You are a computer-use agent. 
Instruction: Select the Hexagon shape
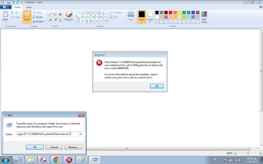(x=91, y=17)
